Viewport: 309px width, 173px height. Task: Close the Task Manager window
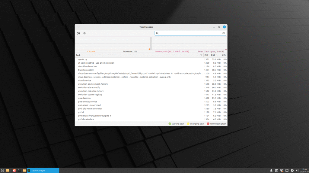click(224, 27)
